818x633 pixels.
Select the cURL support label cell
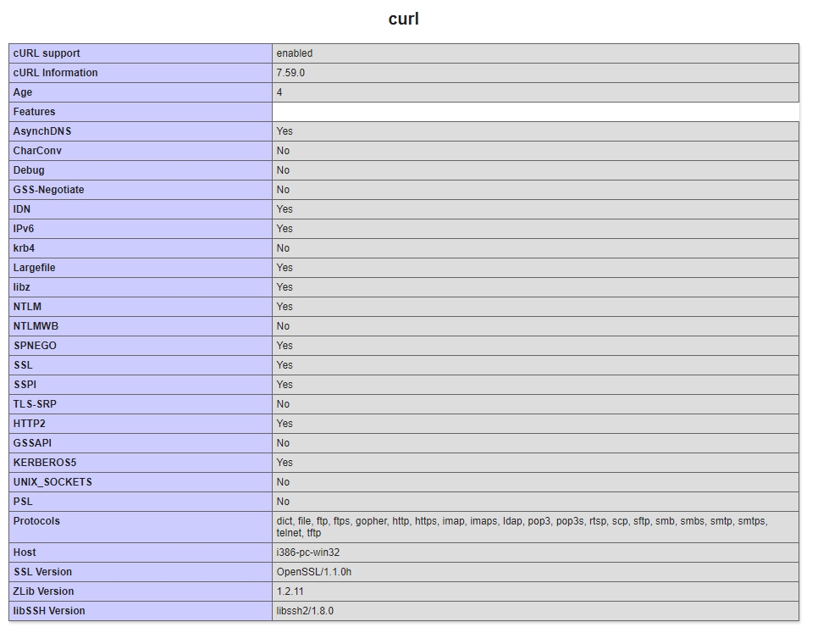click(141, 53)
